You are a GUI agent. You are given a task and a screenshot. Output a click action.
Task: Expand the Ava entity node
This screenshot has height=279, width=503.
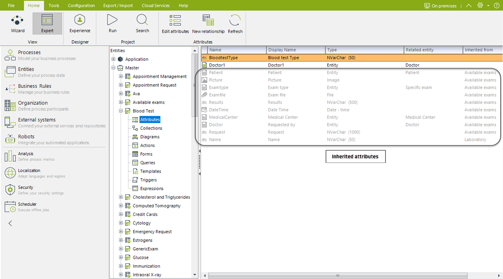[x=121, y=94]
